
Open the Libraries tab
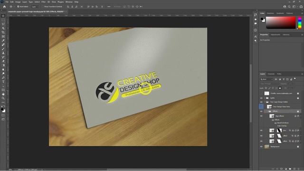[286, 35]
